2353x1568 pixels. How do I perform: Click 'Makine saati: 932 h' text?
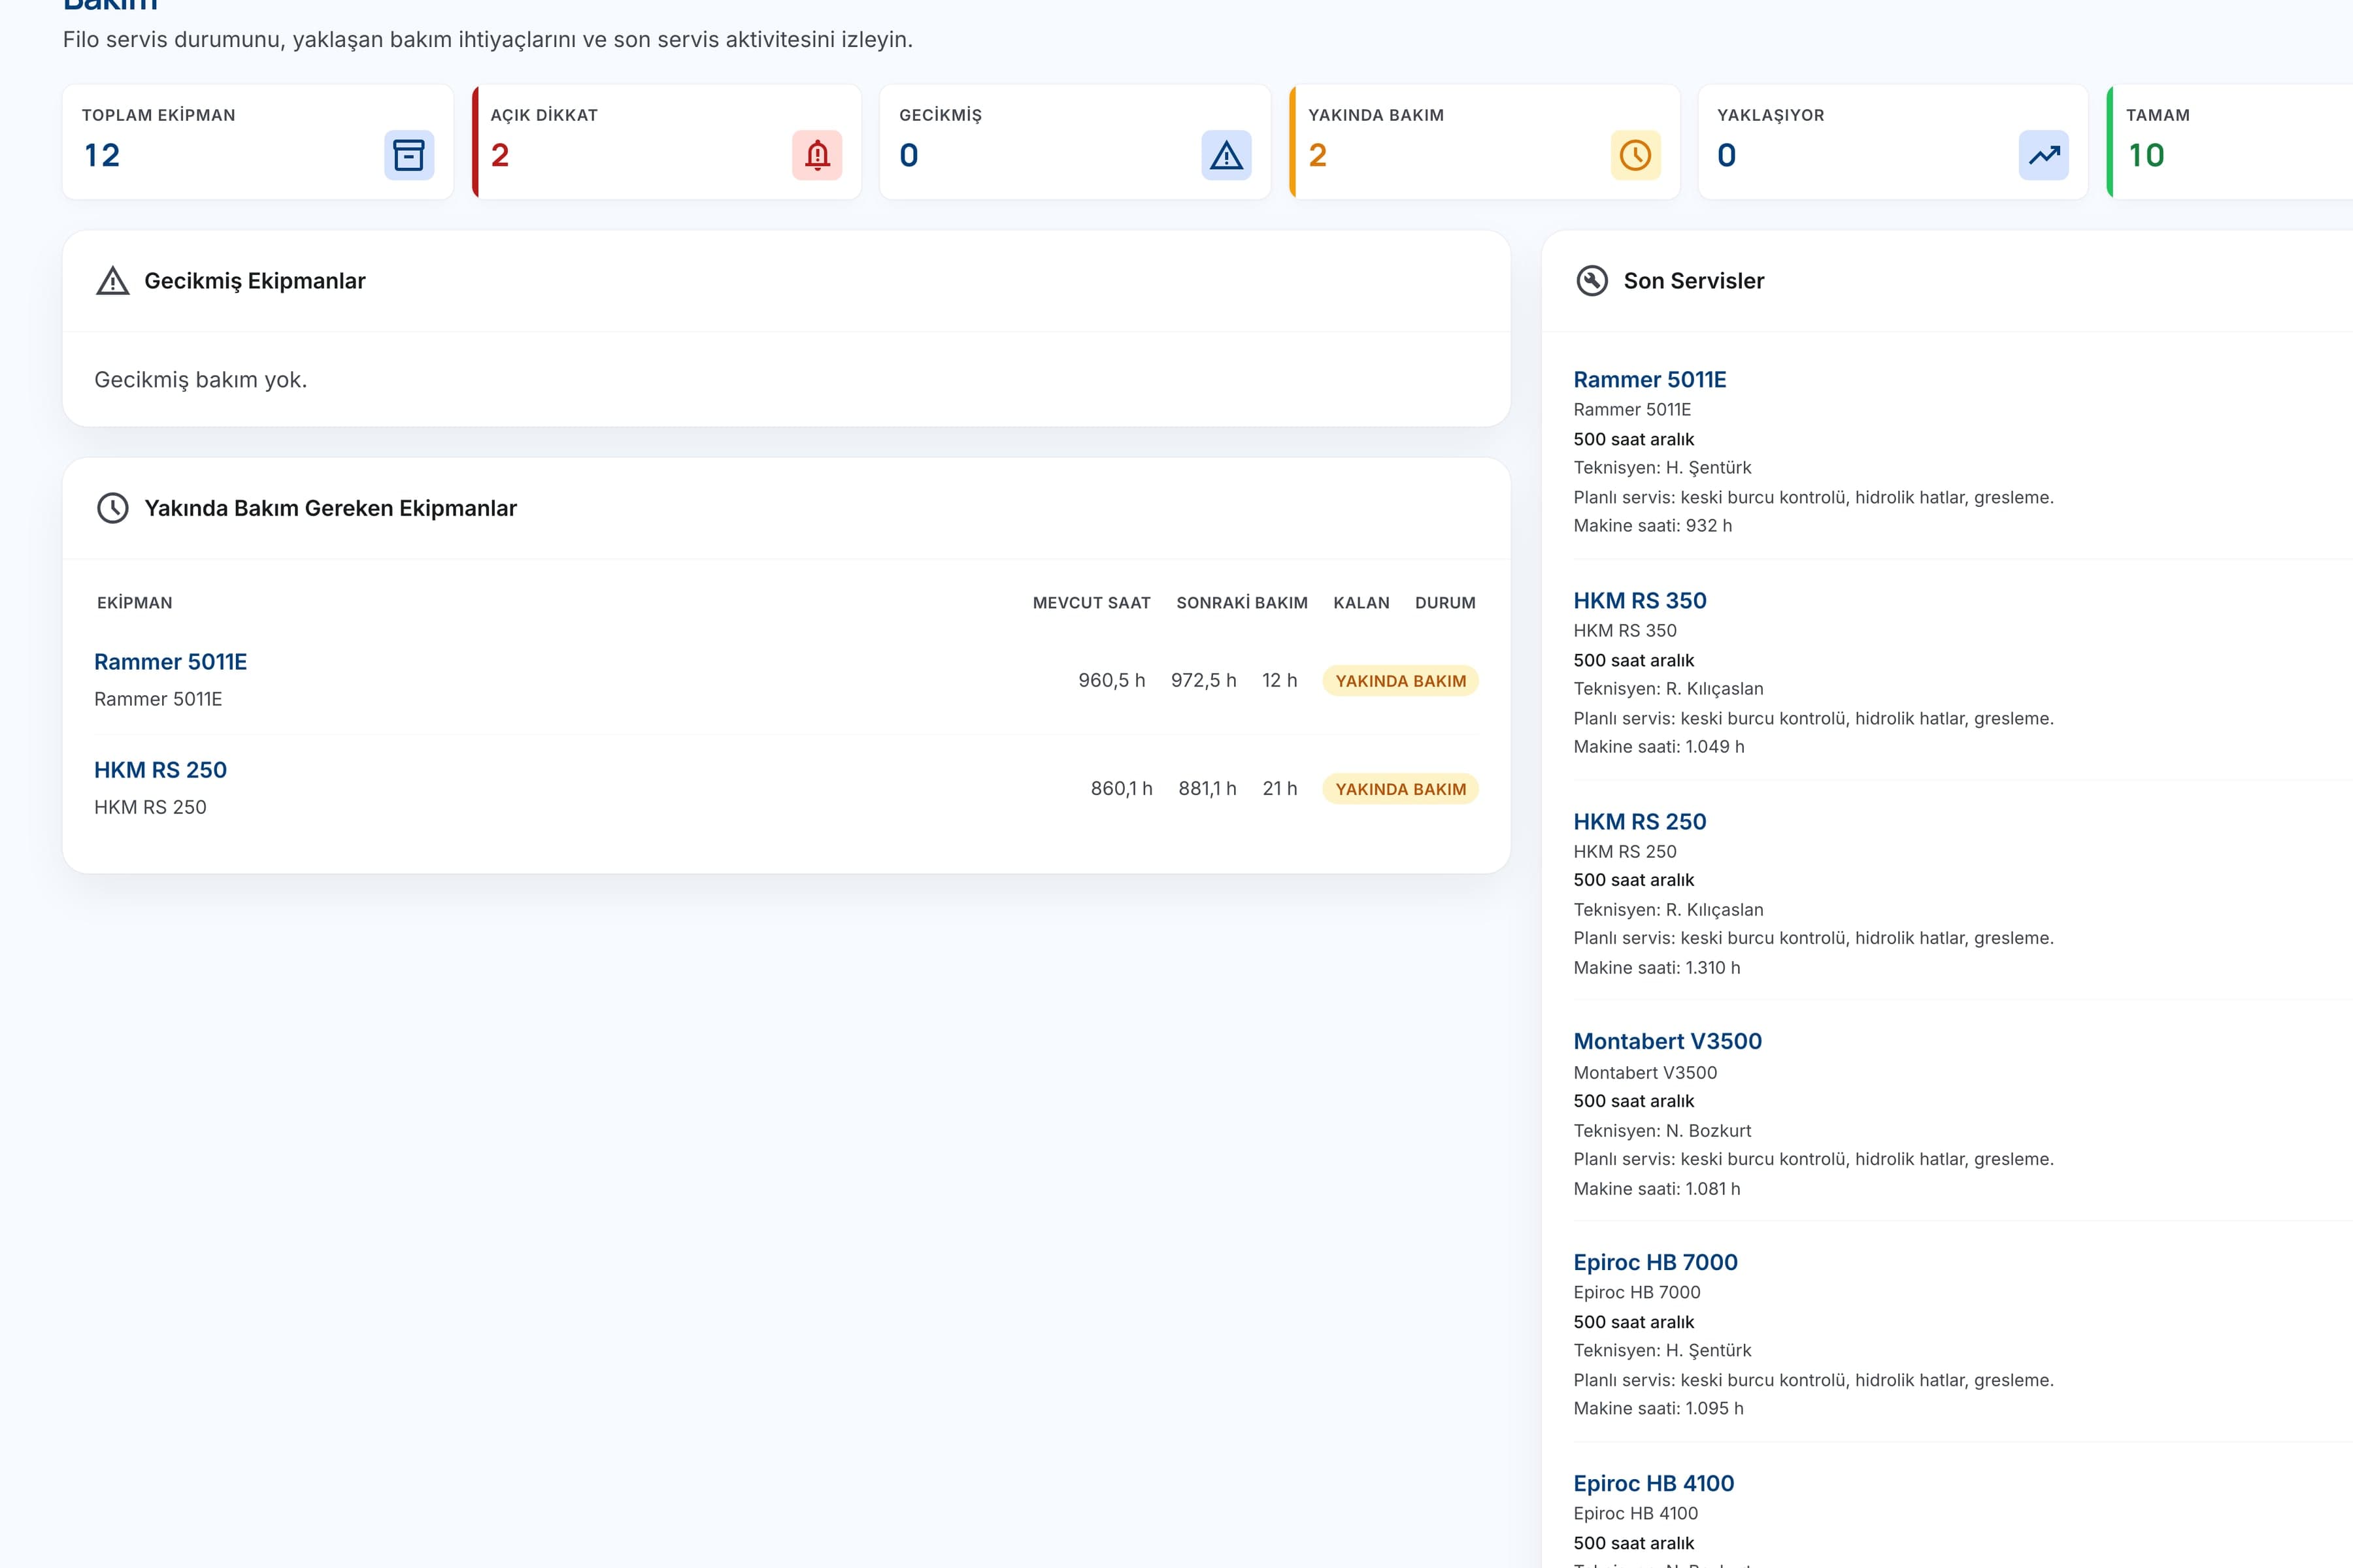(x=1653, y=526)
